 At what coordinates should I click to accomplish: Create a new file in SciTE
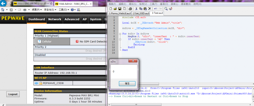[111, 9]
